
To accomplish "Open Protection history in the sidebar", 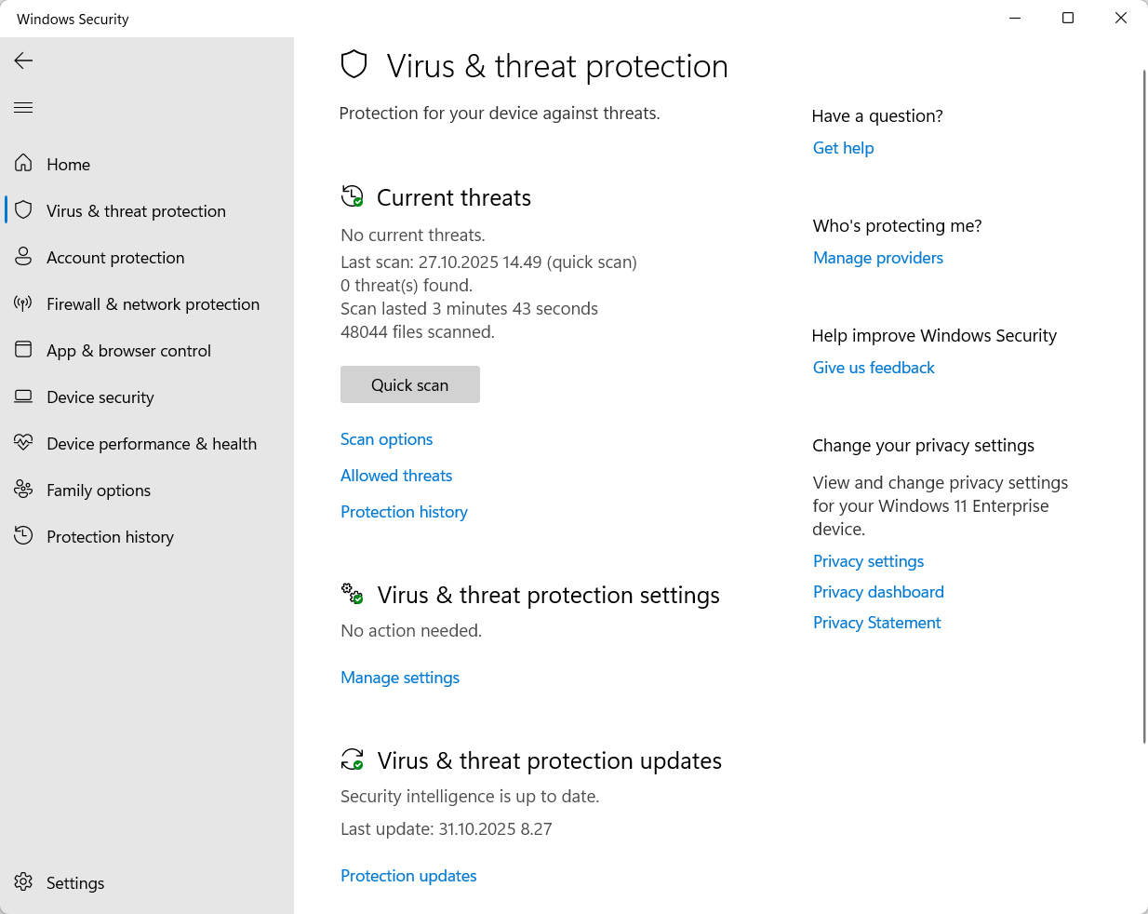I will (110, 537).
